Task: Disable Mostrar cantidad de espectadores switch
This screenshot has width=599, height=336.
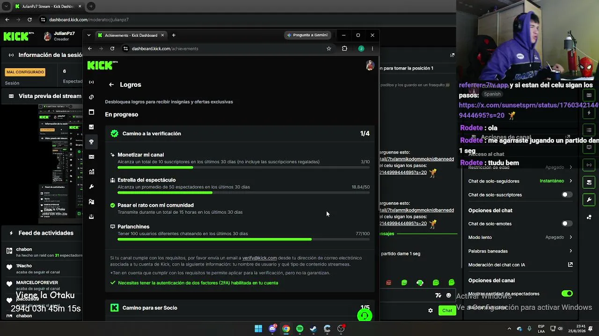Action: click(x=567, y=294)
